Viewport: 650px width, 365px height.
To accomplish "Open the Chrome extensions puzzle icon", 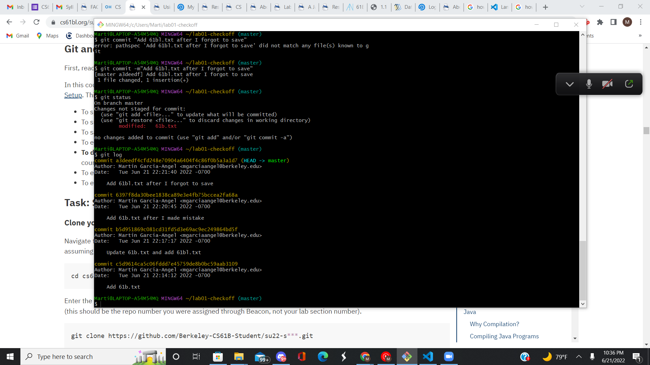I will [x=600, y=22].
